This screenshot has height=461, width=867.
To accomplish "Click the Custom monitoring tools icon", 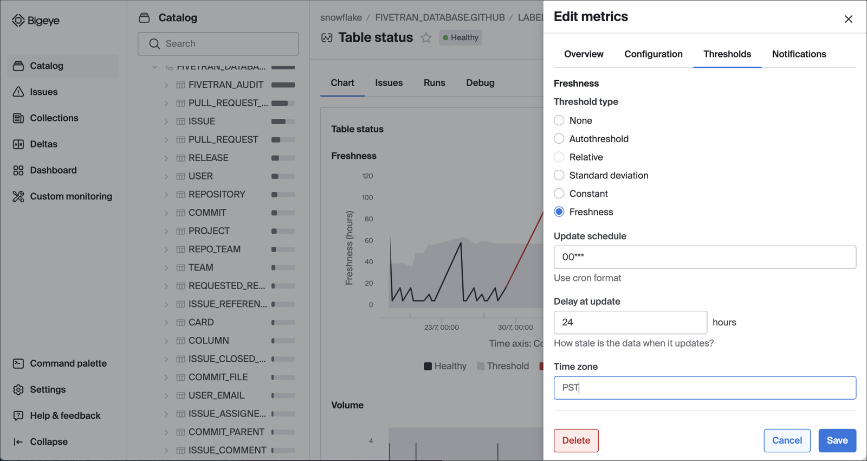I will [x=18, y=196].
